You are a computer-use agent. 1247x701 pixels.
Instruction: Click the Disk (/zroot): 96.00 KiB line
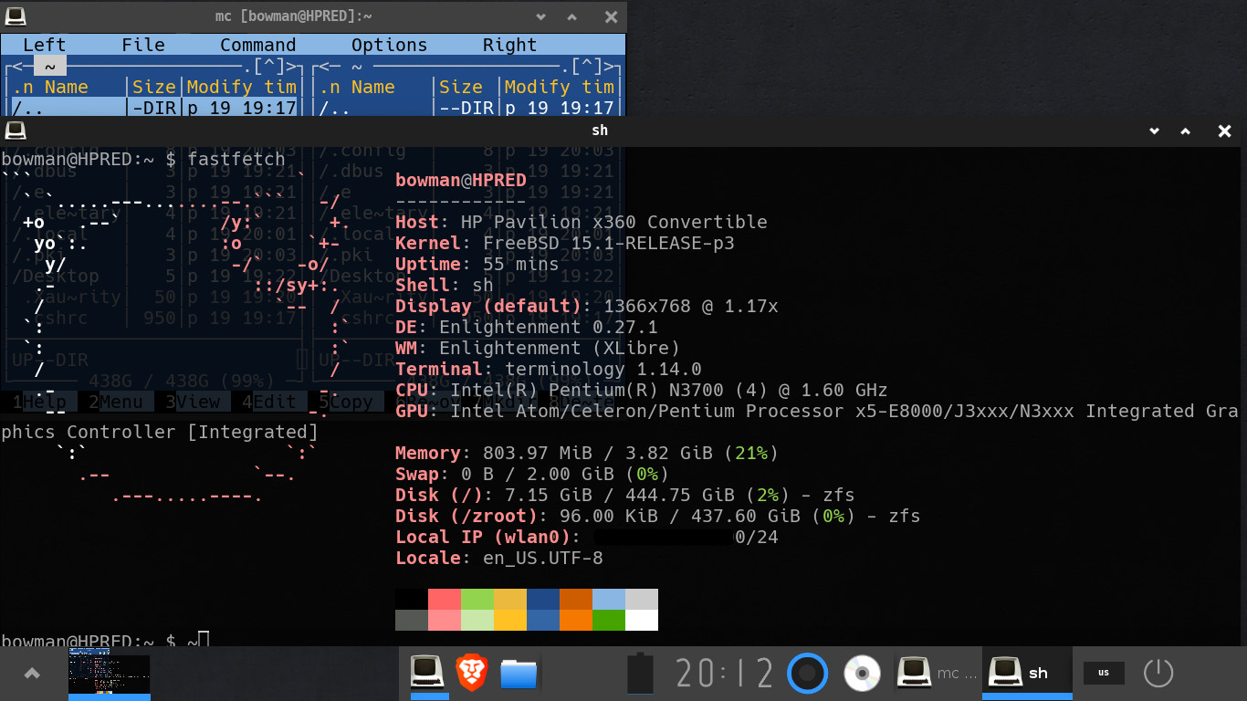658,516
